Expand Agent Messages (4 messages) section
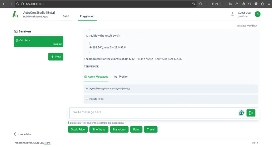Viewport: 272px width, 147px height. [171, 89]
